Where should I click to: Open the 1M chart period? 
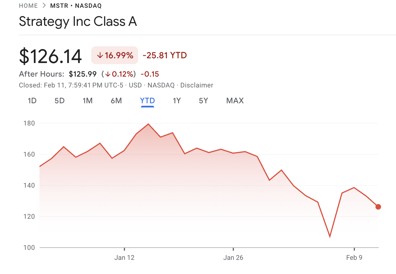(x=88, y=101)
